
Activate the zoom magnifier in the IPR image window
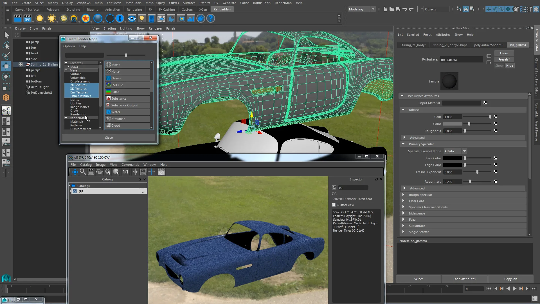point(83,172)
